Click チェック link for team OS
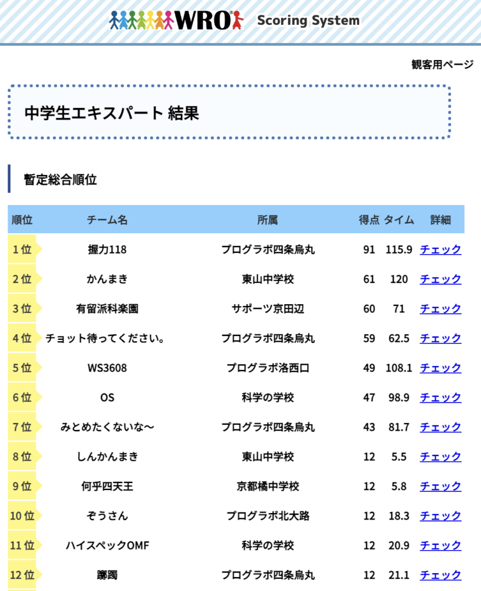Screen dimensions: 481x591 440,398
